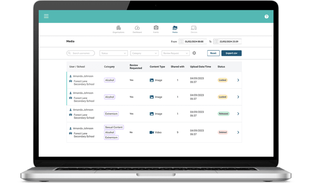Open the hamburger menu
The height and width of the screenshot is (183, 311).
point(46,16)
